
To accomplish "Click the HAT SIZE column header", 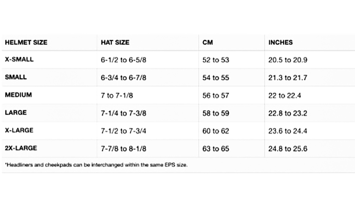I will (x=115, y=42).
